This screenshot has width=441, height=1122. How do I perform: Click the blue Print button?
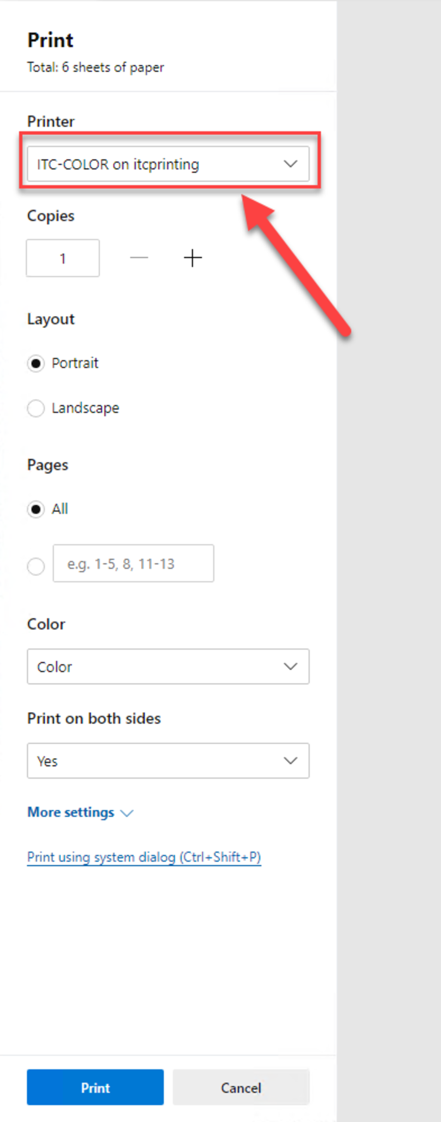click(96, 1087)
